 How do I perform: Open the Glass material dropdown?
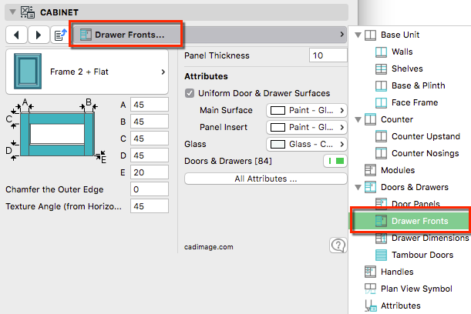click(x=307, y=144)
